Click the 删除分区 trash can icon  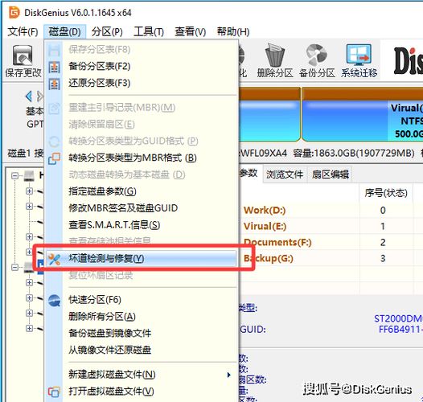pos(274,55)
